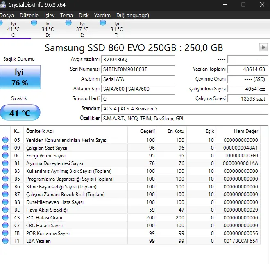Image resolution: width=270 pixels, height=264 pixels.
Task: Click the ACS-4 Revision 5 standard field
Action: pyautogui.click(x=185, y=109)
